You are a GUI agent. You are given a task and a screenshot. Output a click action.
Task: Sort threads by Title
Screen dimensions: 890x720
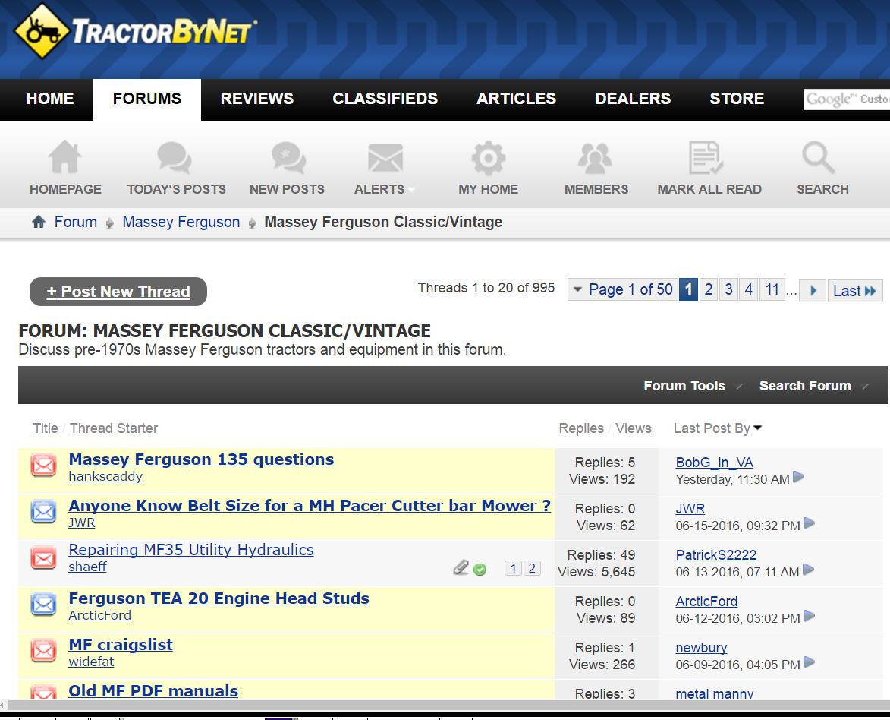[46, 428]
